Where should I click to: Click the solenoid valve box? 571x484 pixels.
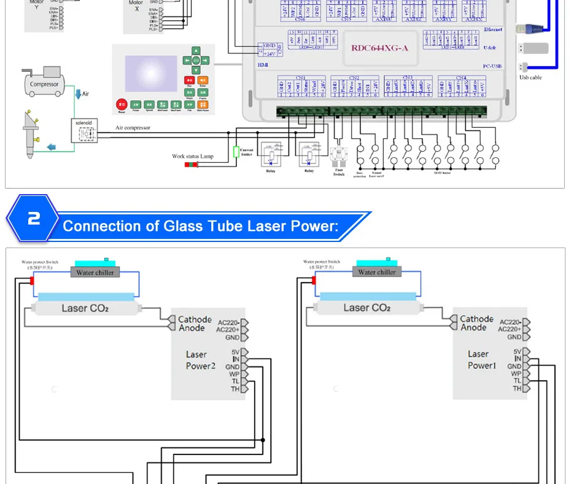[84, 130]
